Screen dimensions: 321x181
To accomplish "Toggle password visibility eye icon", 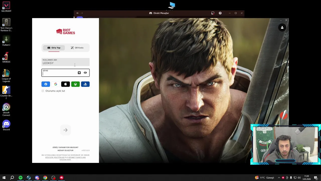I will click(85, 73).
